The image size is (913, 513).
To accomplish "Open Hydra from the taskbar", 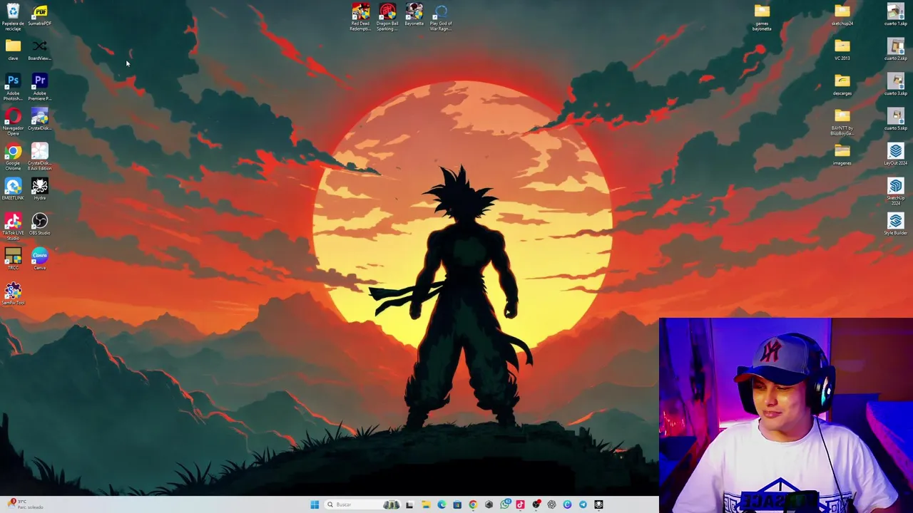I will click(598, 504).
